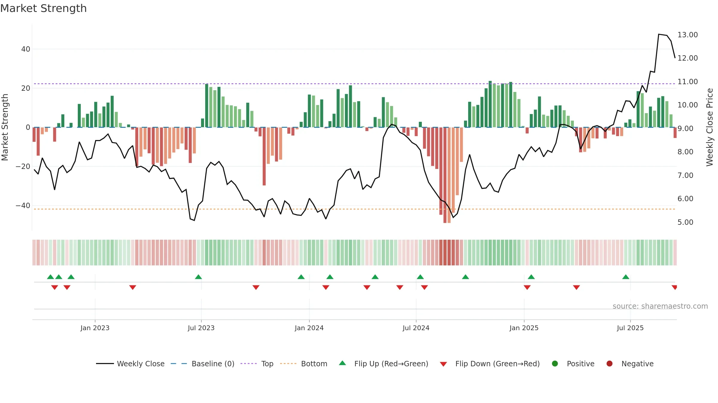The image size is (718, 403).
Task: Click the 13.00 price axis tick
Action: pyautogui.click(x=687, y=35)
